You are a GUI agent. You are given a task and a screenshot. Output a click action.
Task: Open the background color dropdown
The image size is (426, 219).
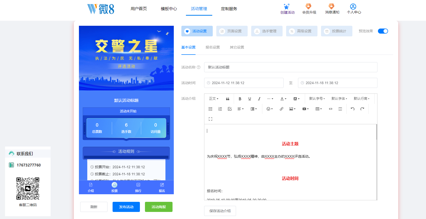tap(296, 99)
